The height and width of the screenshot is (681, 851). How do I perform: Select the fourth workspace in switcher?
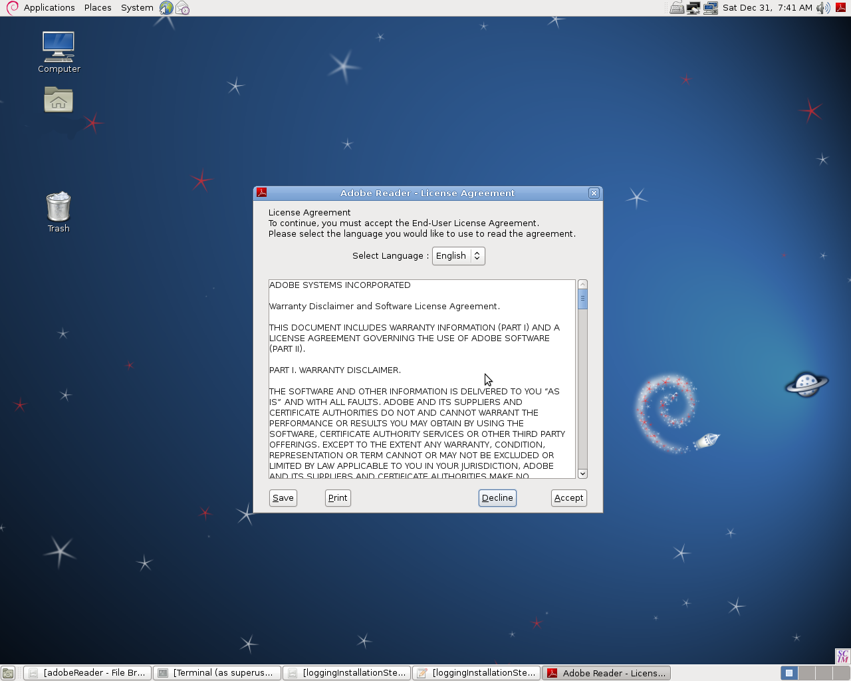841,673
